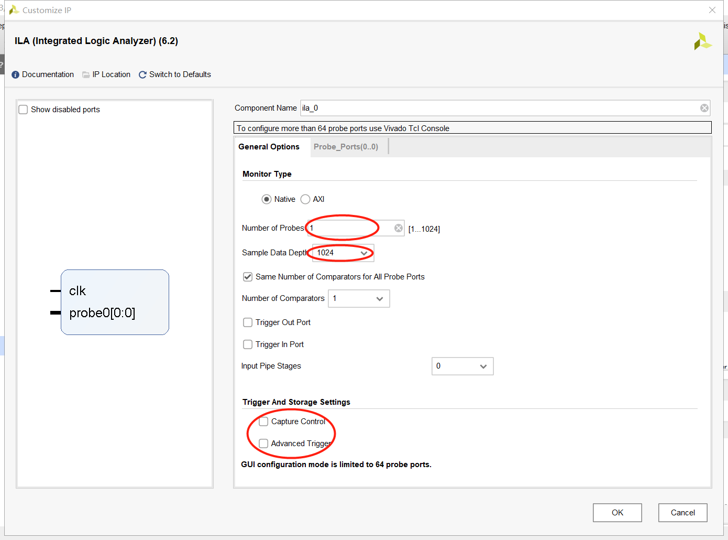This screenshot has width=728, height=540.
Task: Click the ila_0 block symbol in preview
Action: (115, 302)
